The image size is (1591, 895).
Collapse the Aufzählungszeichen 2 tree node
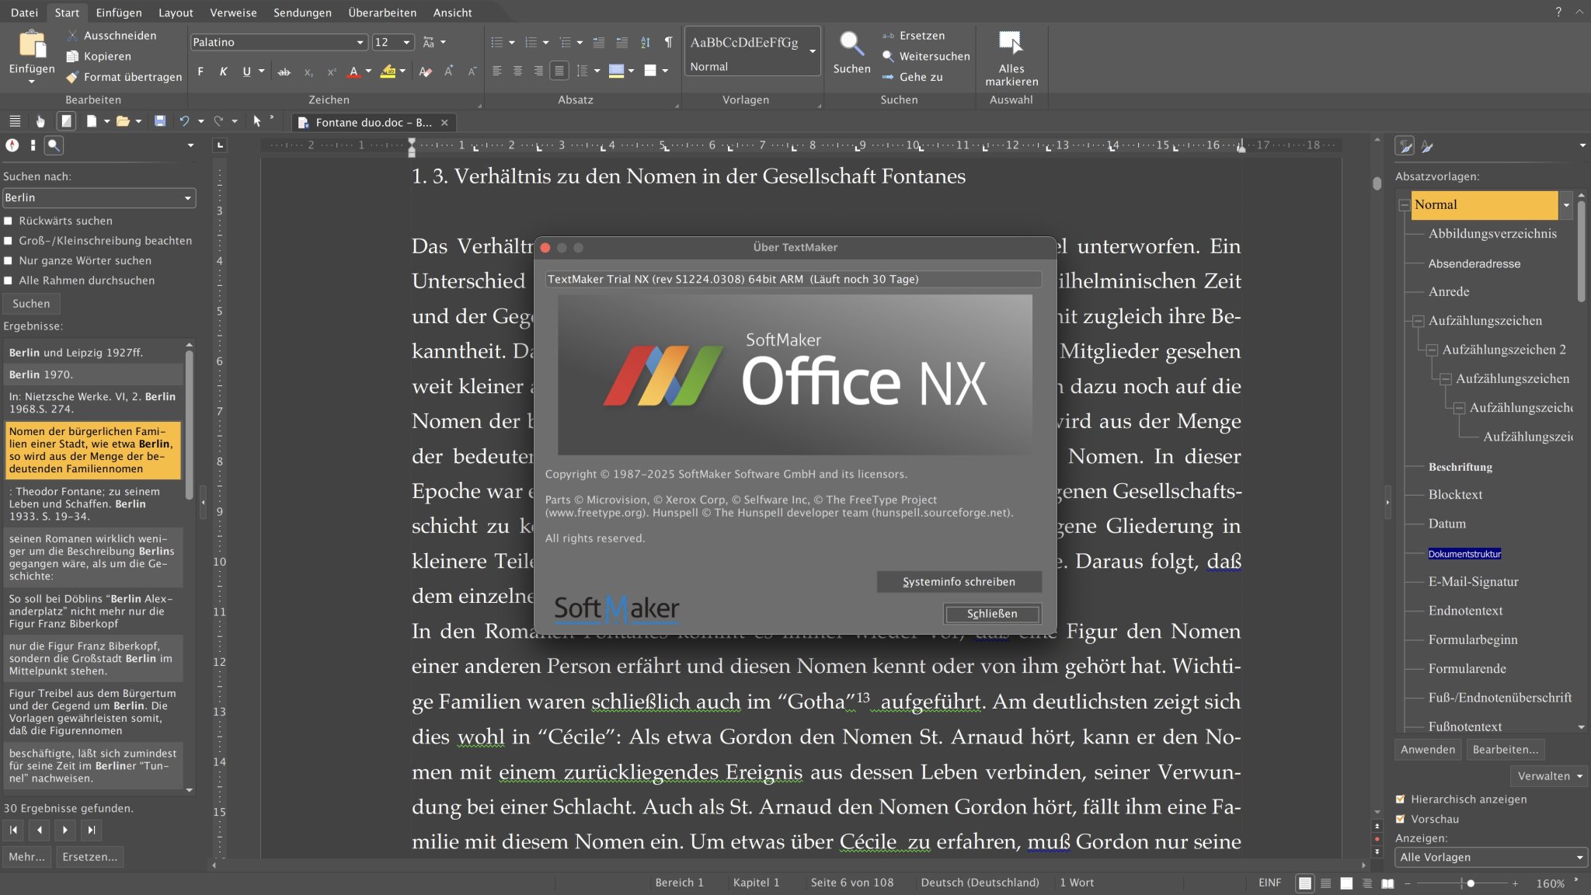[1432, 350]
